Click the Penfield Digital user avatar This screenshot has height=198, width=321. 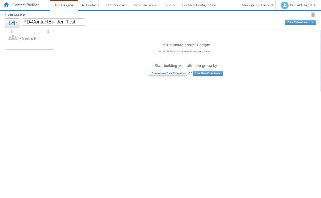pos(284,5)
